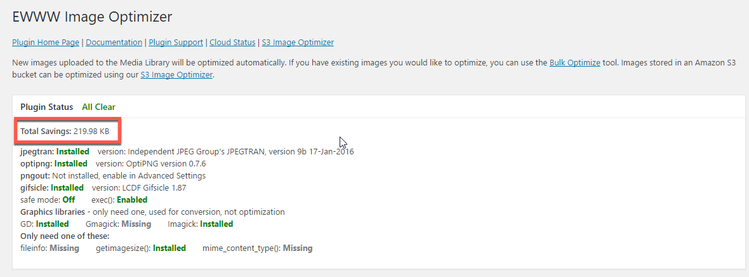Click the EWWW Image Optimizer page heading

[x=92, y=17]
